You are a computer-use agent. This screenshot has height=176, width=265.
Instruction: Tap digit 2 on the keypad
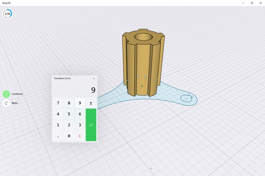[x=69, y=125]
